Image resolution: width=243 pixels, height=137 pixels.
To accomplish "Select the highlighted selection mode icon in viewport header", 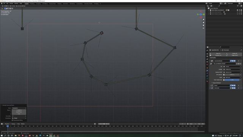I will (x=5, y=8).
